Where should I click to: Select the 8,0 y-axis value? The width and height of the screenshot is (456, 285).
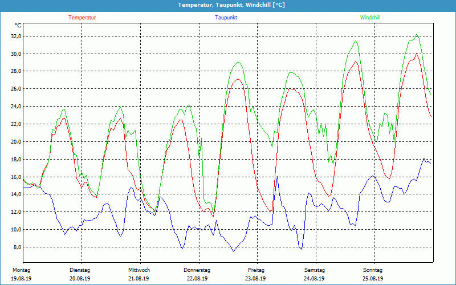click(17, 247)
